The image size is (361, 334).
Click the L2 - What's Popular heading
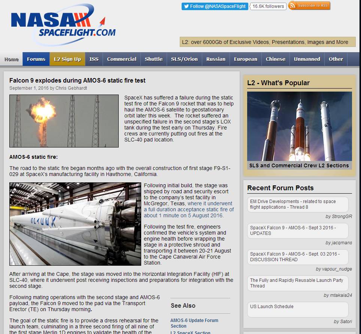click(x=278, y=83)
